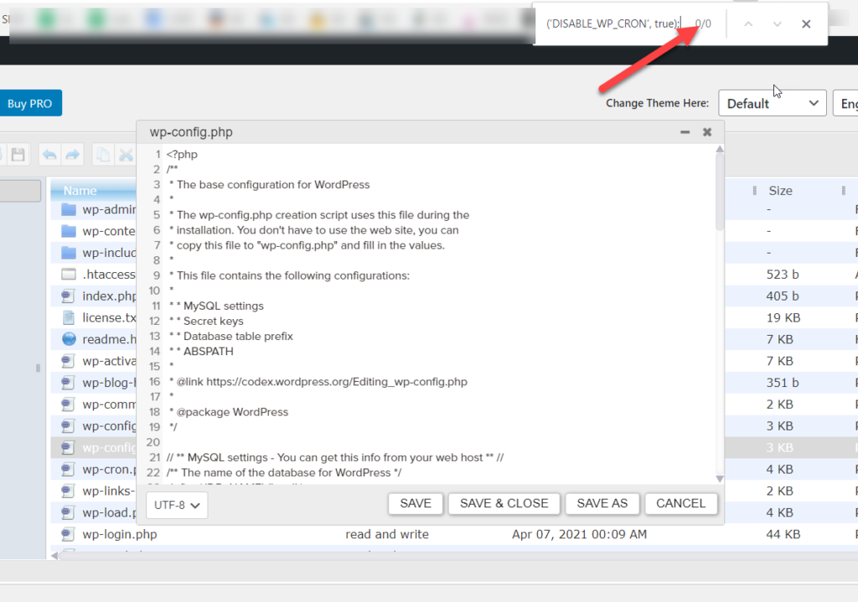The image size is (858, 602).
Task: Click the wp-login.php file icon
Action: 69,534
